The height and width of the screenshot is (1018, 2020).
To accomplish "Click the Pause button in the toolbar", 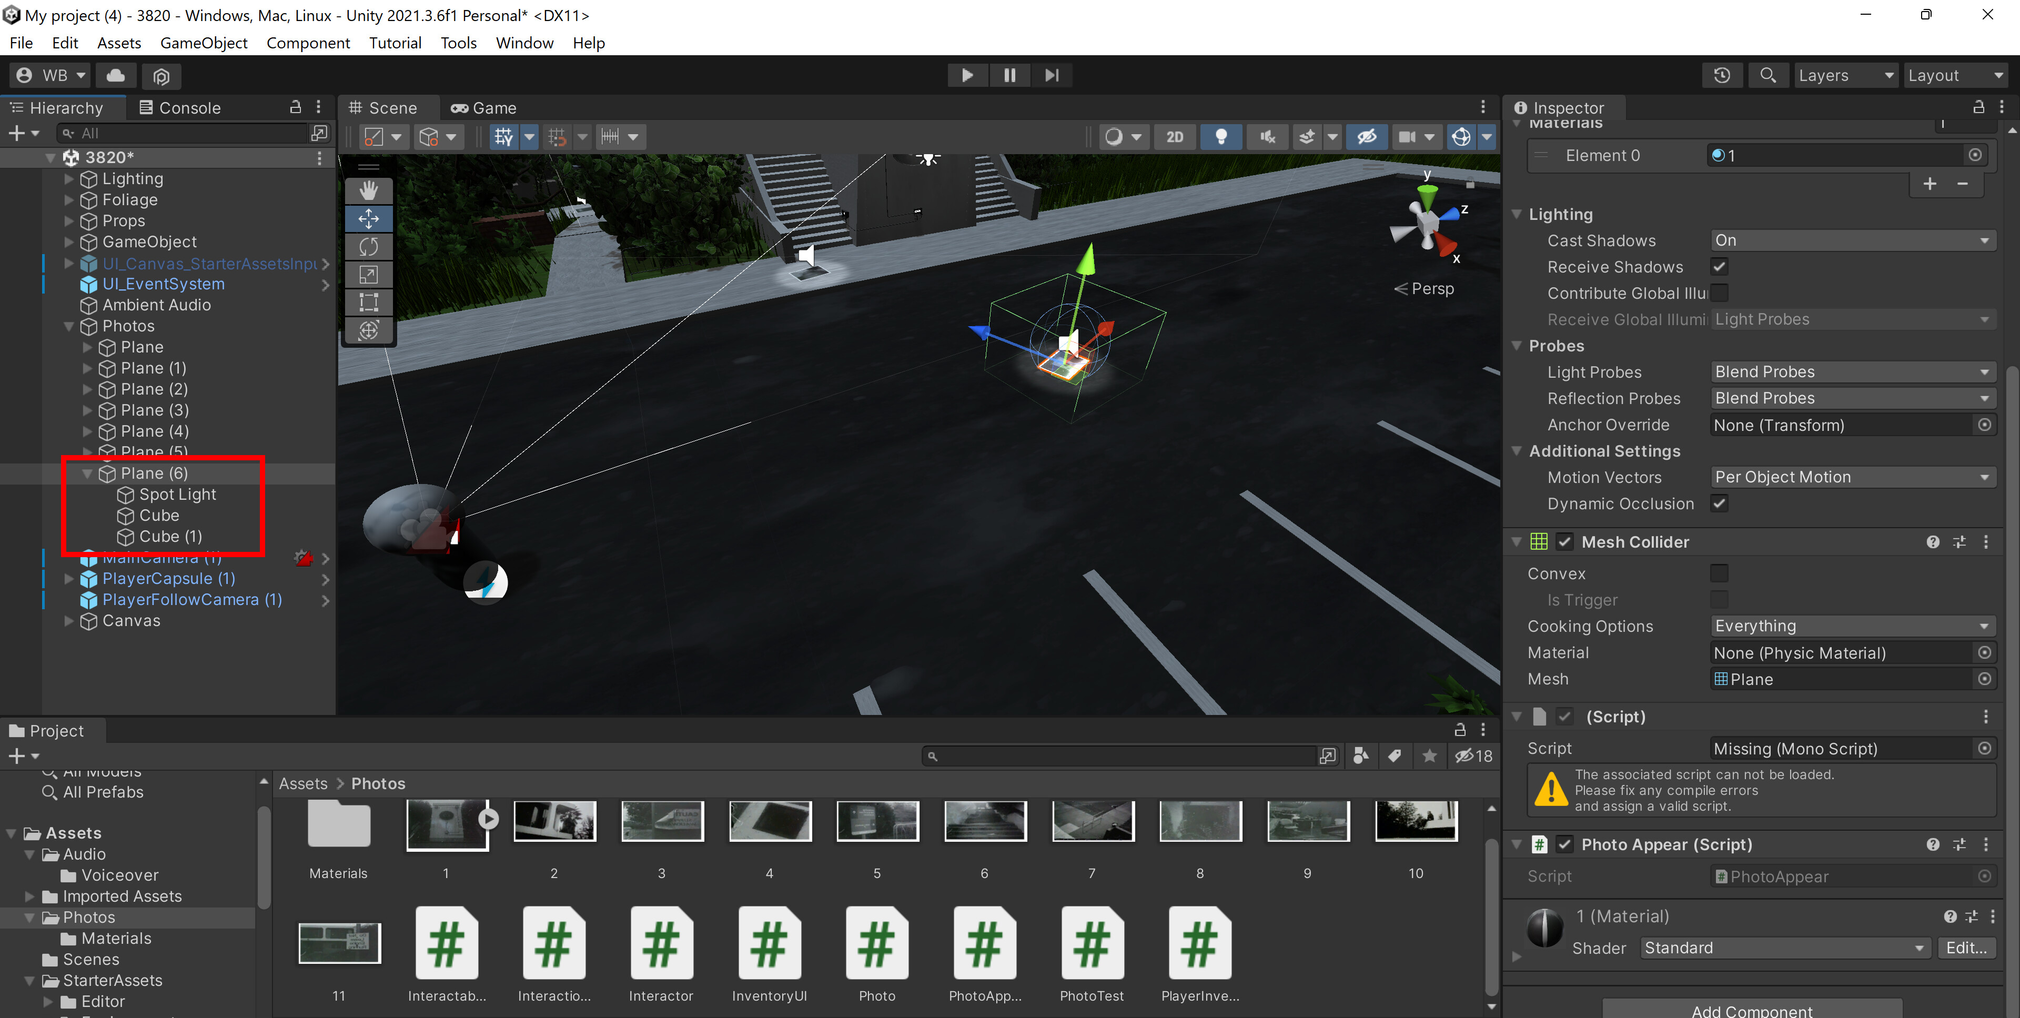I will pos(1010,75).
